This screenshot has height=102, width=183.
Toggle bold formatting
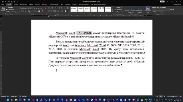[21, 11]
